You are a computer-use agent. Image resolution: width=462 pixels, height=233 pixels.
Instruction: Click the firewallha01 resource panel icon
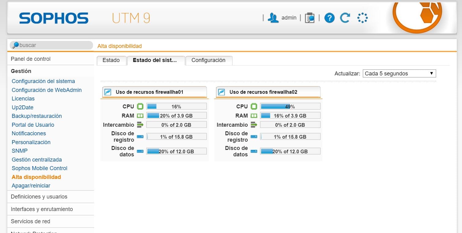(108, 92)
